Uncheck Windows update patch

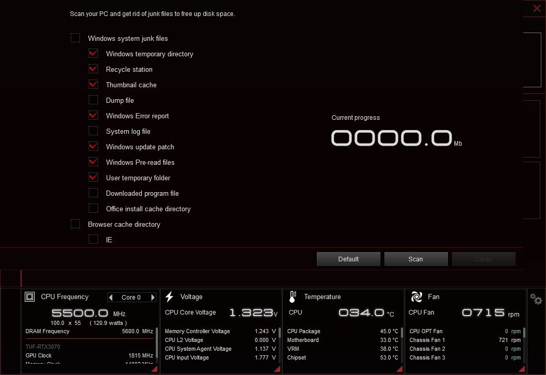pyautogui.click(x=93, y=146)
